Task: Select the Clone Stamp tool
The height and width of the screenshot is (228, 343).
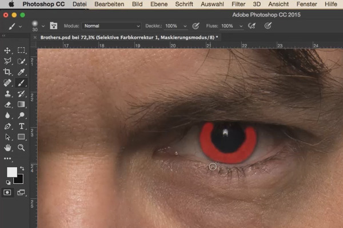Action: (7, 93)
